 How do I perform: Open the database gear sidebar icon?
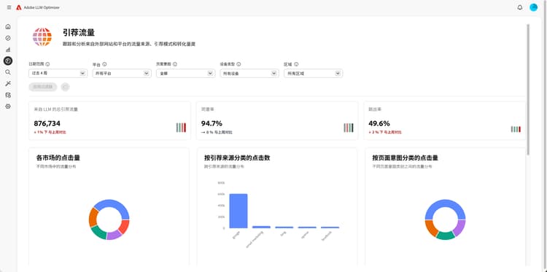tap(8, 95)
